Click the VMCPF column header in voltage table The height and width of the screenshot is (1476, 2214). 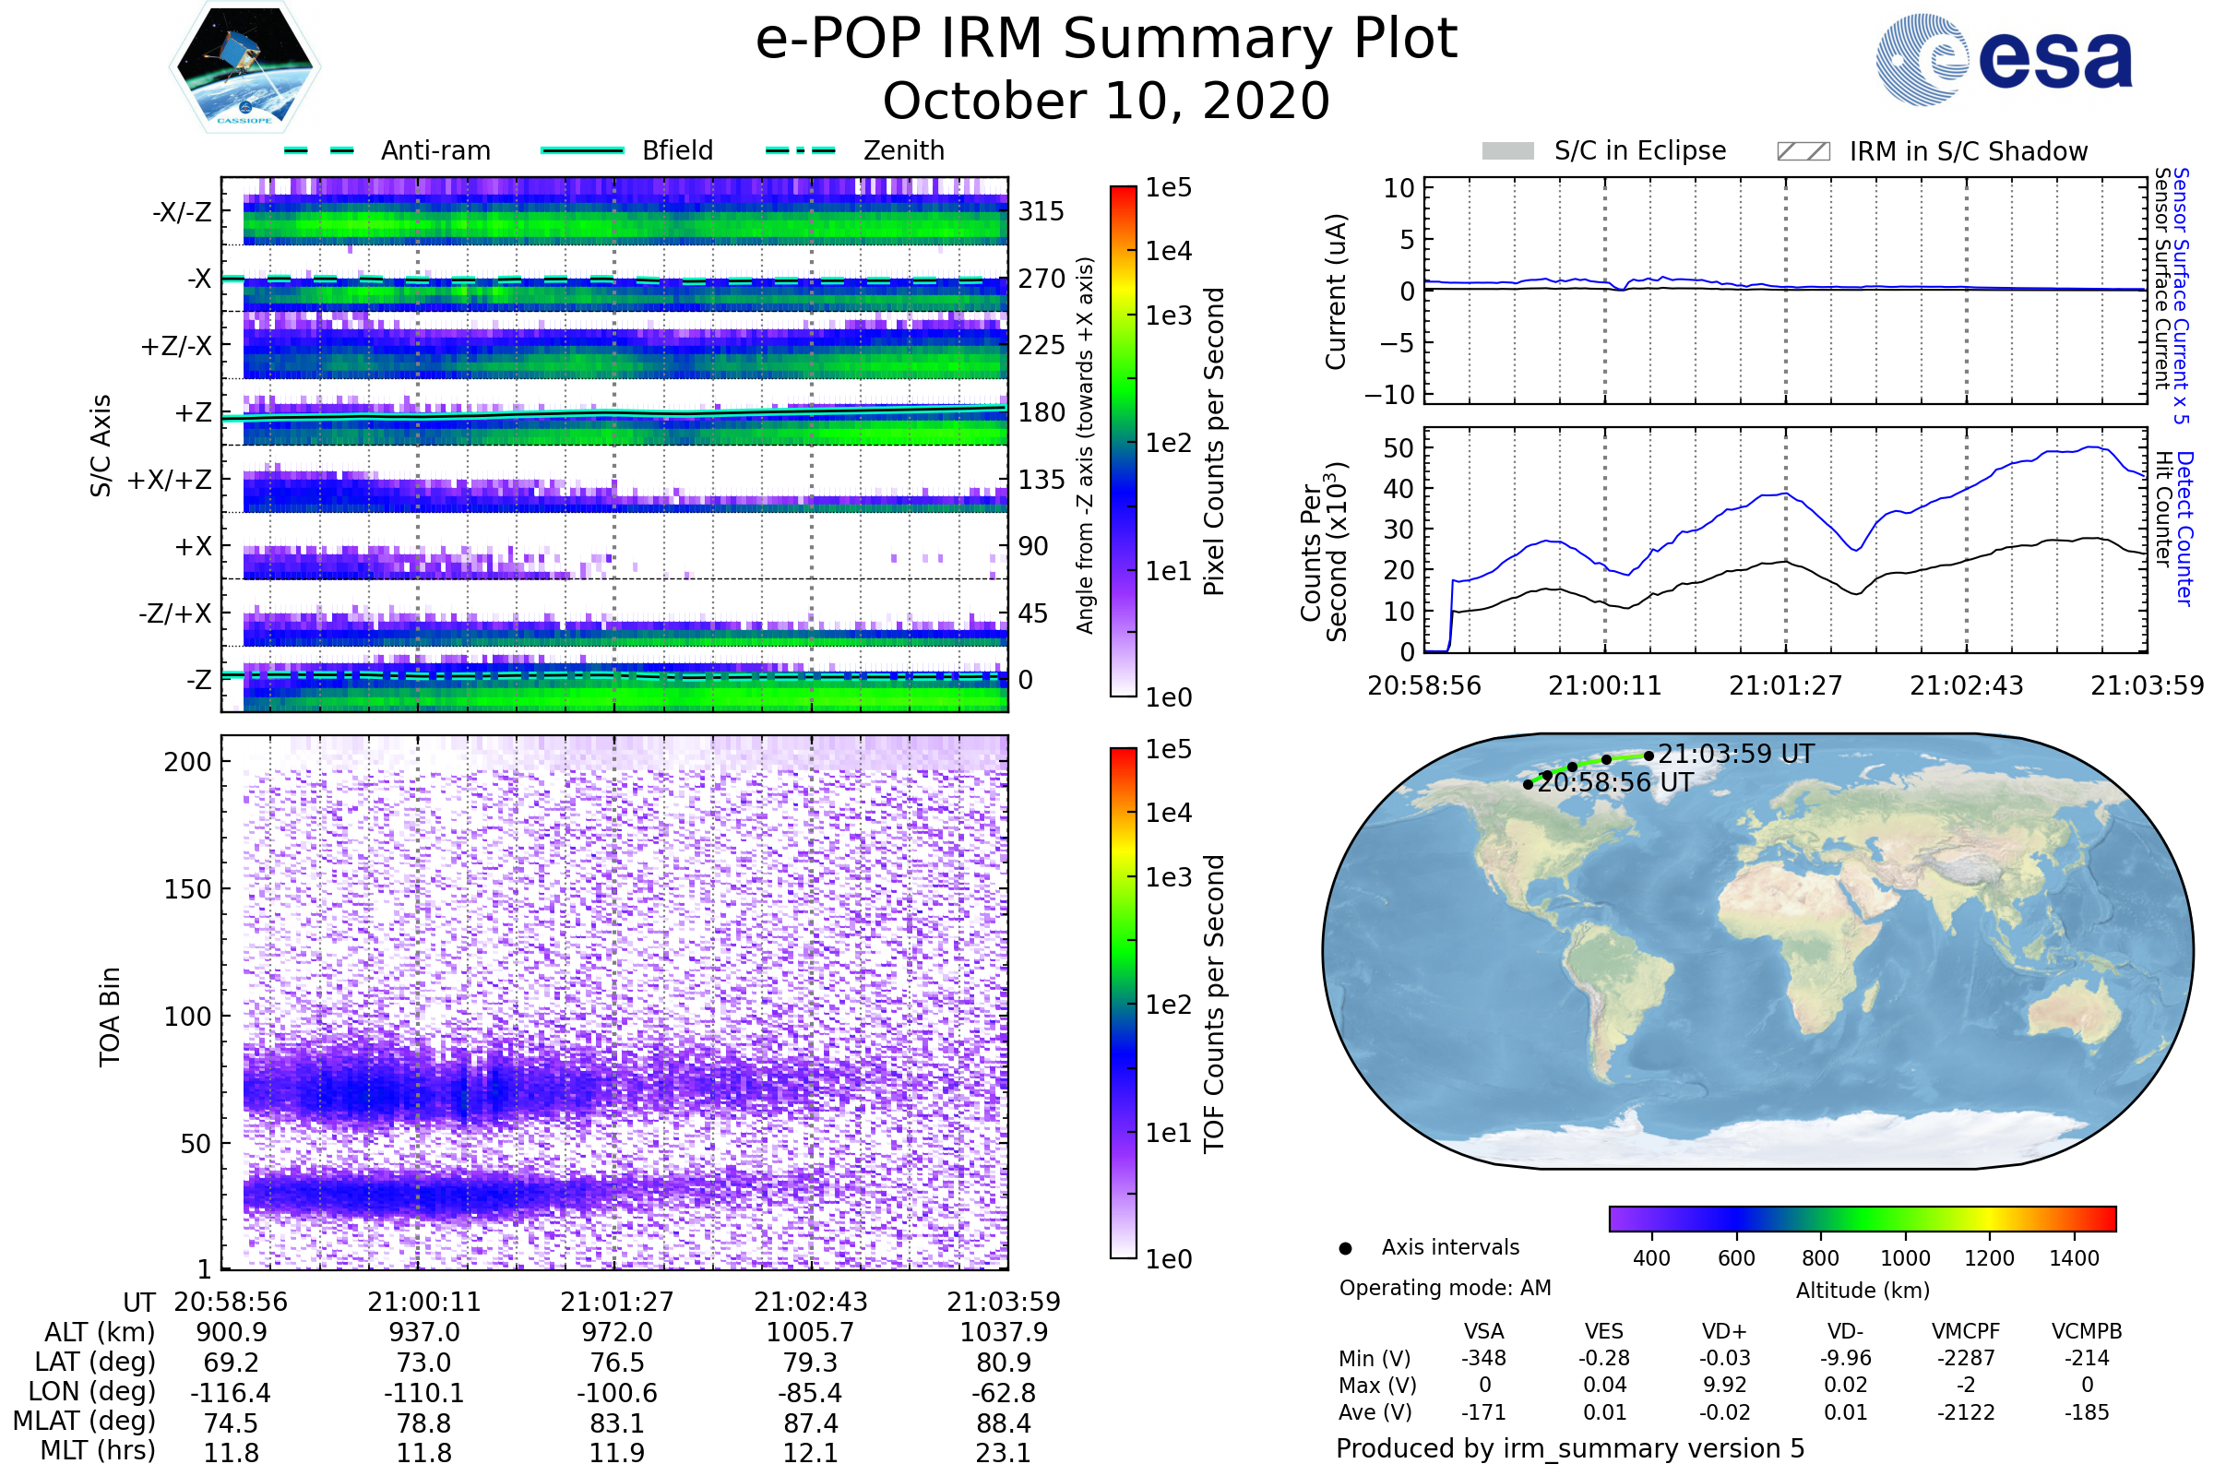click(x=1966, y=1331)
